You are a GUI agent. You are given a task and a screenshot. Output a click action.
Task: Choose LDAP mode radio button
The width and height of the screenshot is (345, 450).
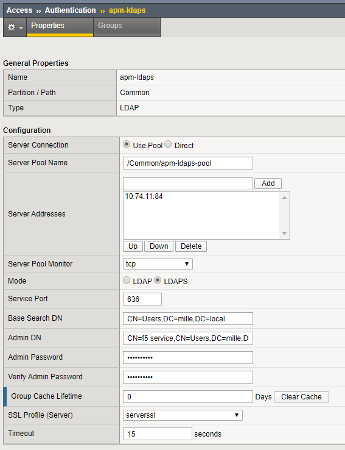pos(127,280)
